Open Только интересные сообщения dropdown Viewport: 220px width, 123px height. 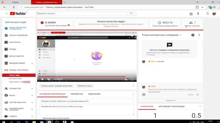tap(162, 35)
